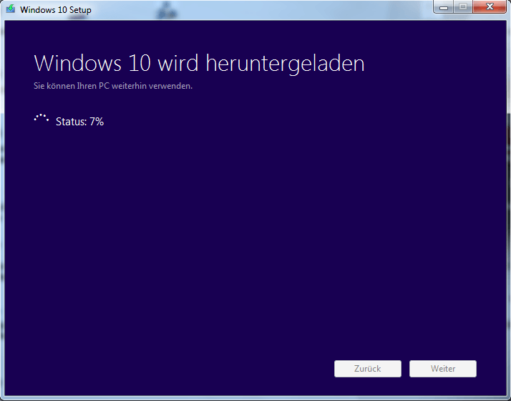511x401 pixels.
Task: Click the Windows 10 Setup title bar icon
Action: click(x=10, y=10)
